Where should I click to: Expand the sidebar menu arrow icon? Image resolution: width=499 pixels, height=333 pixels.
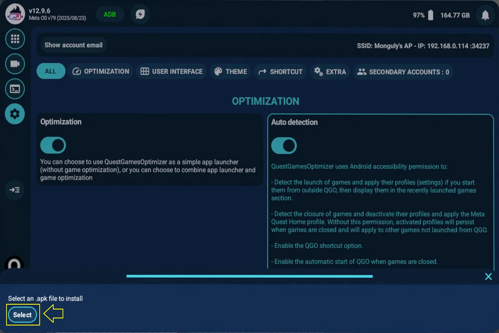tap(15, 190)
